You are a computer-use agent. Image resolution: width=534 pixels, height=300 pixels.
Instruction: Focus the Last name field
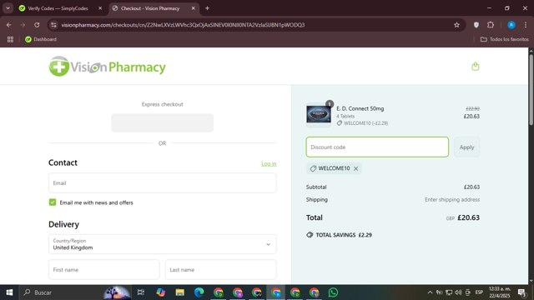tap(220, 270)
